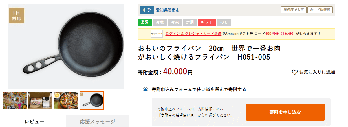Select the 常温 green tag
The image size is (348, 127).
(145, 22)
